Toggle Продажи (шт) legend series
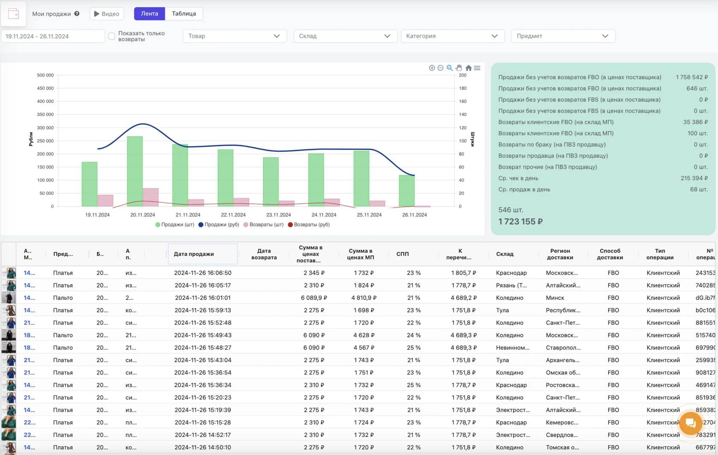This screenshot has height=455, width=718. pos(175,225)
